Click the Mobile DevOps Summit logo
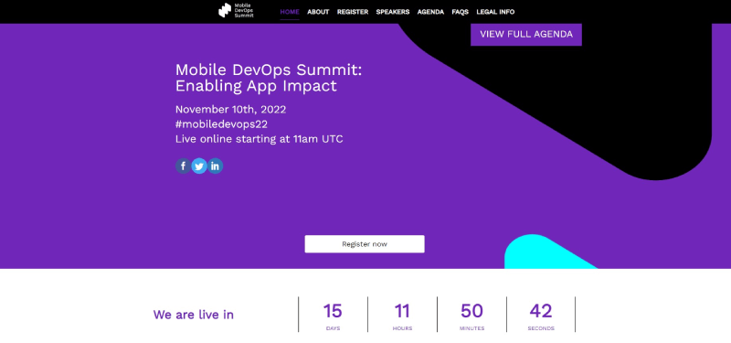The width and height of the screenshot is (731, 343). click(236, 10)
